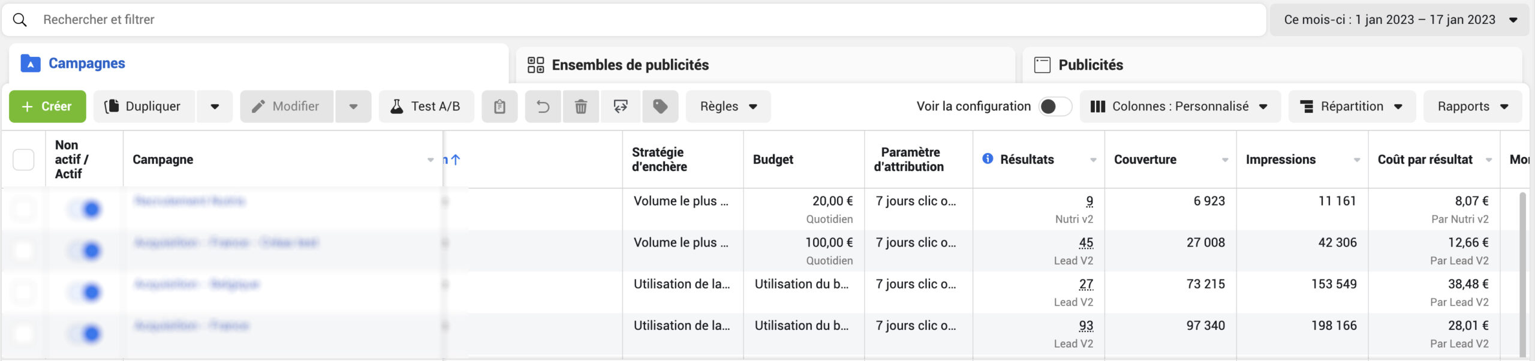Click the search magnifier icon
Image resolution: width=1535 pixels, height=361 pixels.
(x=20, y=20)
